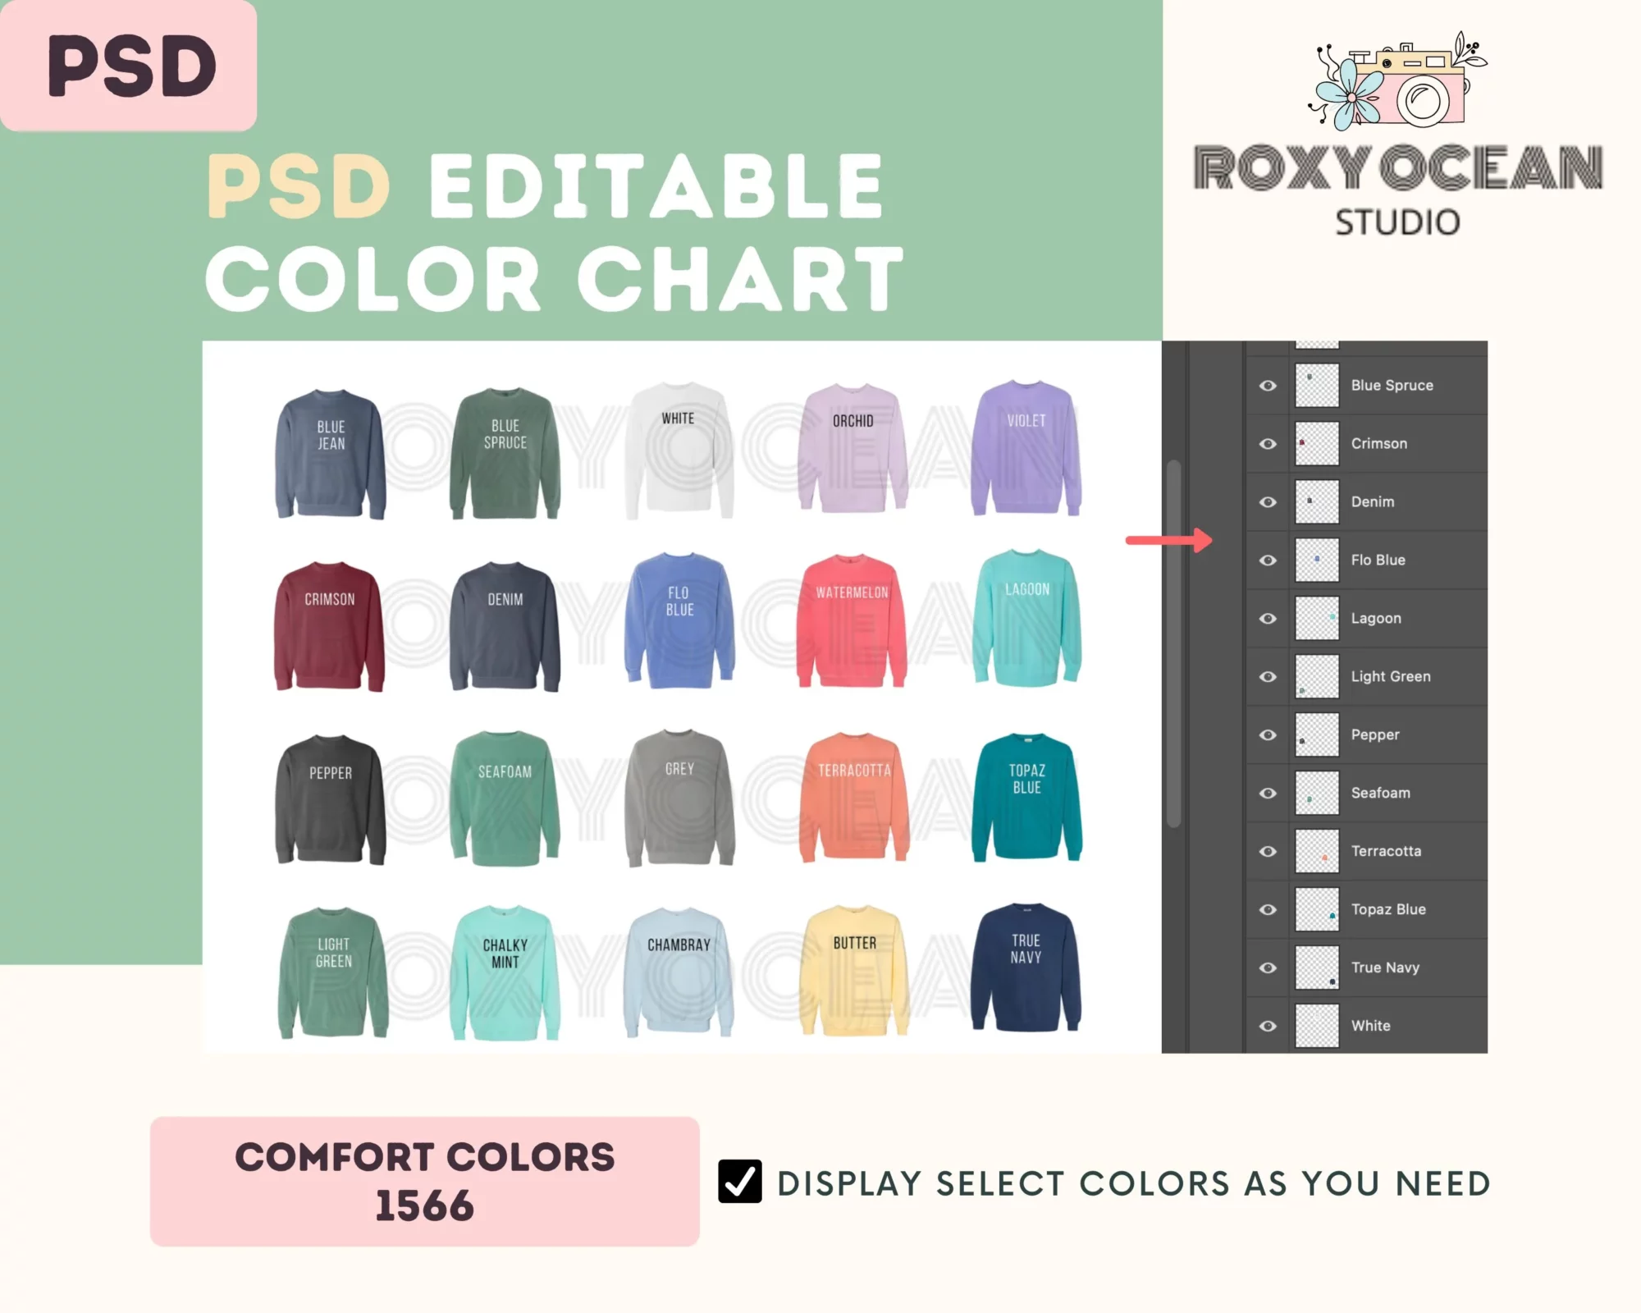The width and height of the screenshot is (1641, 1313).
Task: Select the Denim layer thumbnail
Action: 1315,501
